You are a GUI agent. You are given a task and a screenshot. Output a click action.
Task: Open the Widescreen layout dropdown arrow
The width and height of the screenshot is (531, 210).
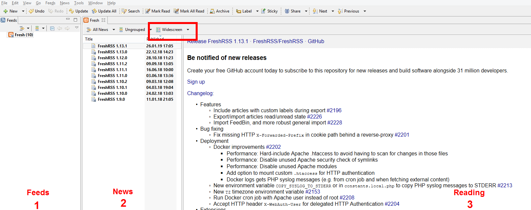pos(188,30)
